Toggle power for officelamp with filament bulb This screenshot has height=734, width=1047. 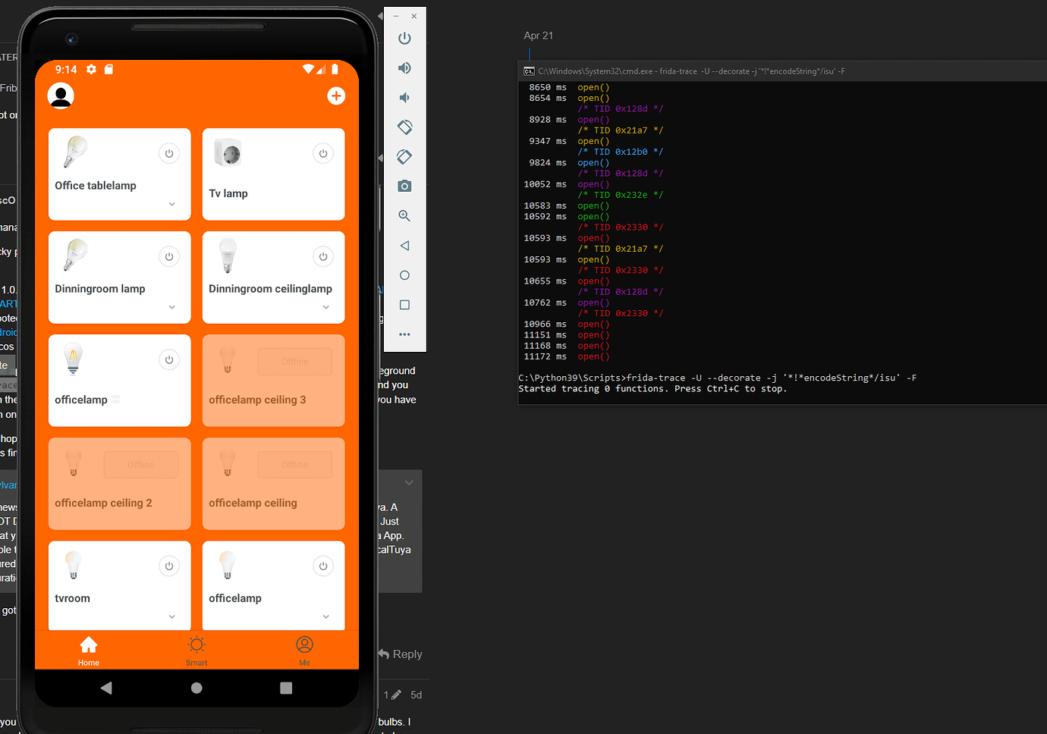[169, 359]
